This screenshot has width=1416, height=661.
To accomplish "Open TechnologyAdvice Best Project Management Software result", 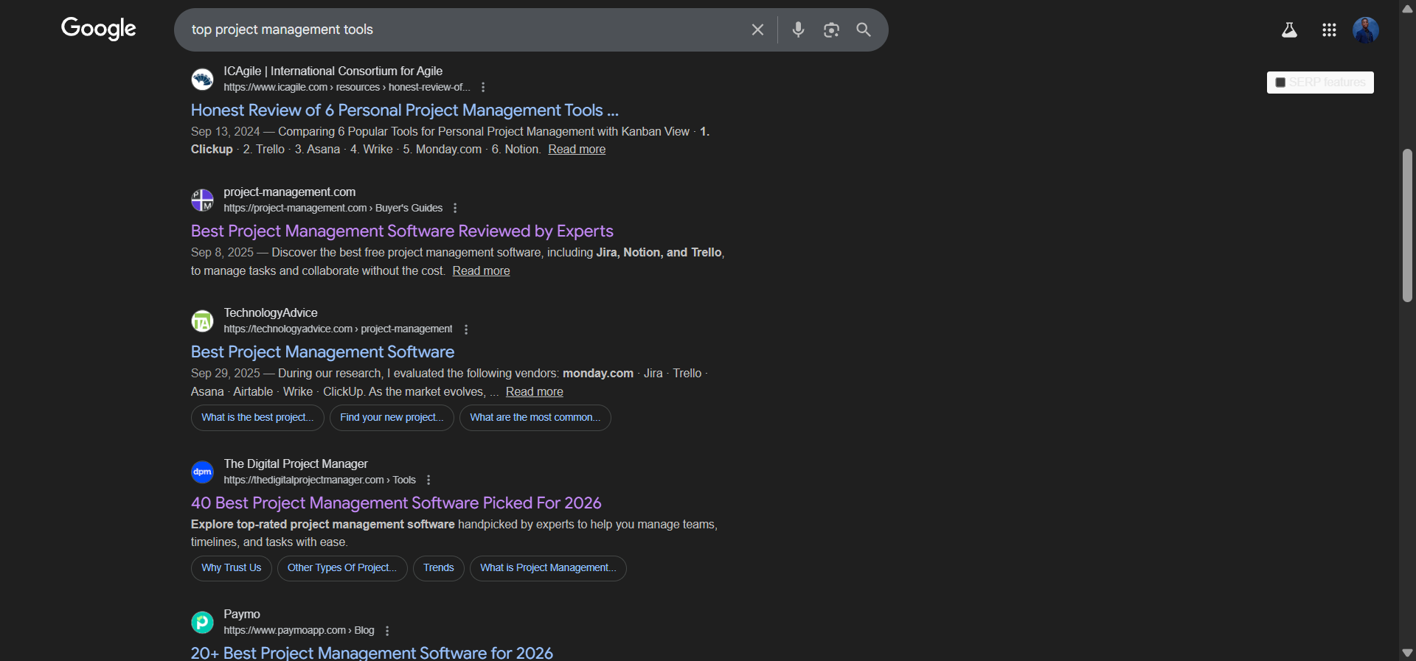I will point(322,352).
